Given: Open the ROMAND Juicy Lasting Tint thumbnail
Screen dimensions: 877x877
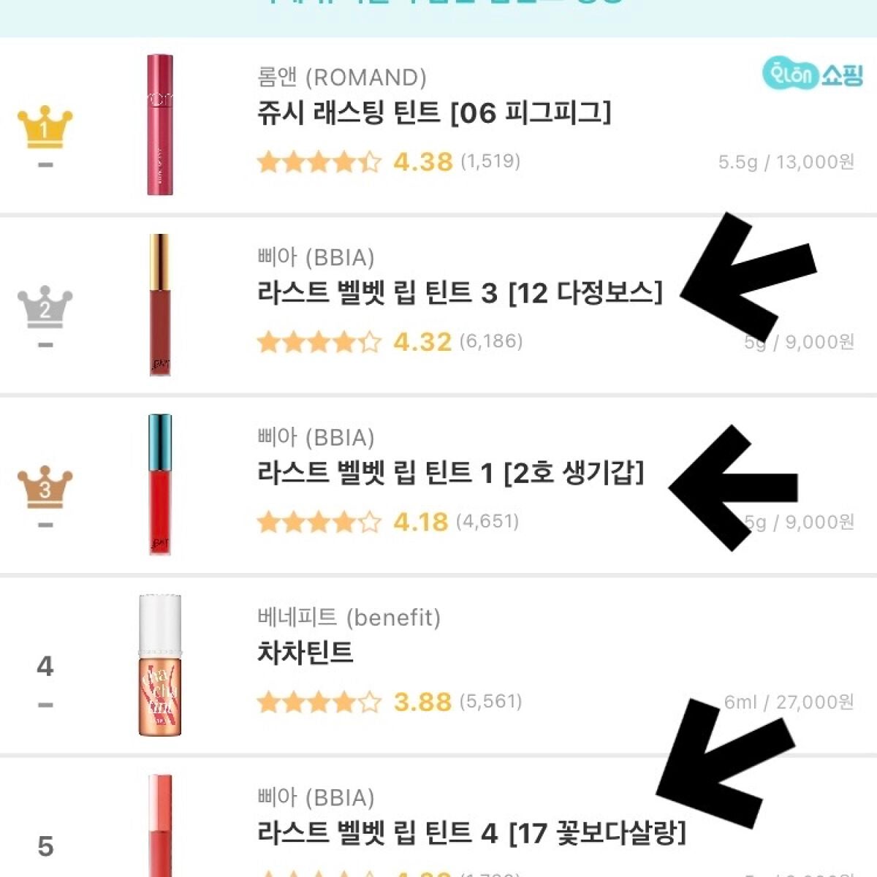Looking at the screenshot, I should tap(160, 124).
